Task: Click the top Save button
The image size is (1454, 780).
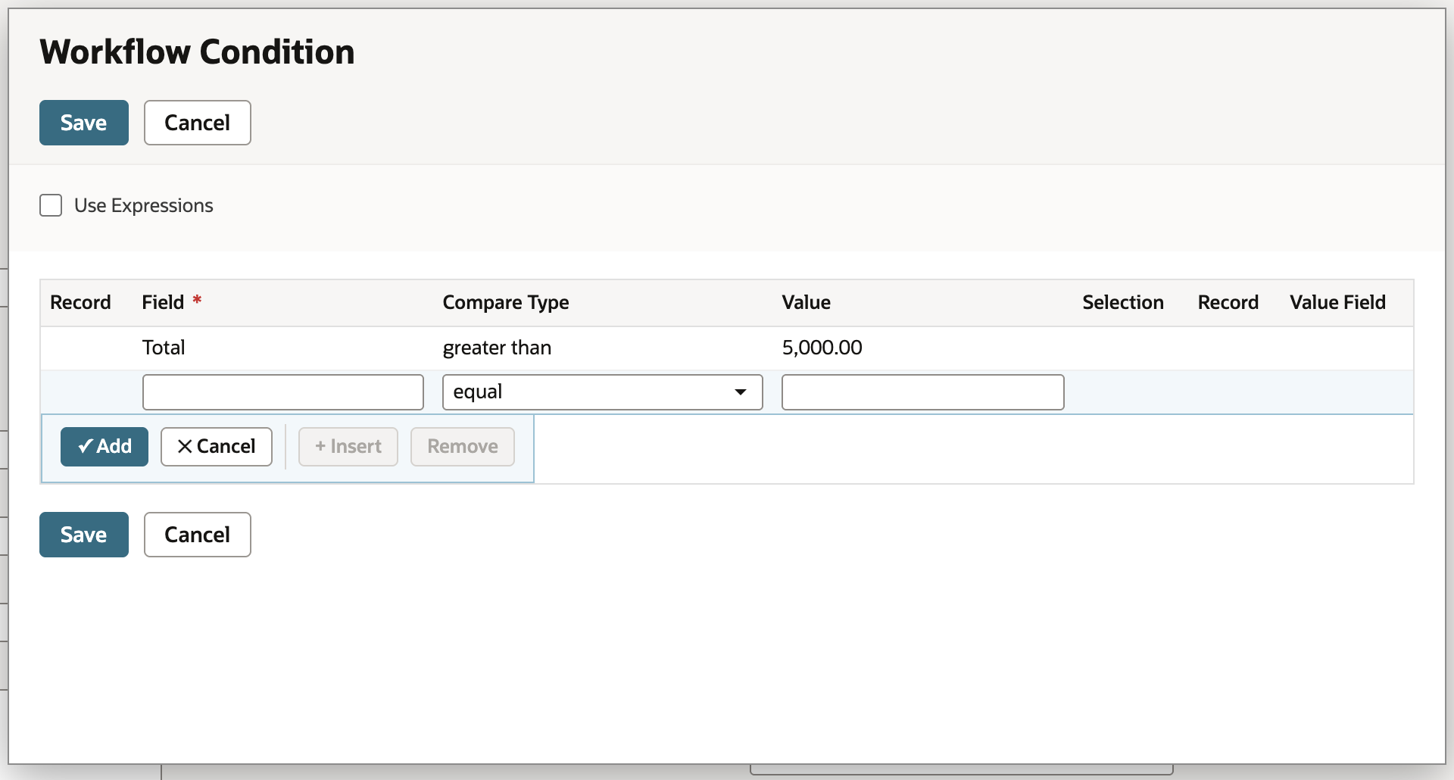Action: pos(84,123)
